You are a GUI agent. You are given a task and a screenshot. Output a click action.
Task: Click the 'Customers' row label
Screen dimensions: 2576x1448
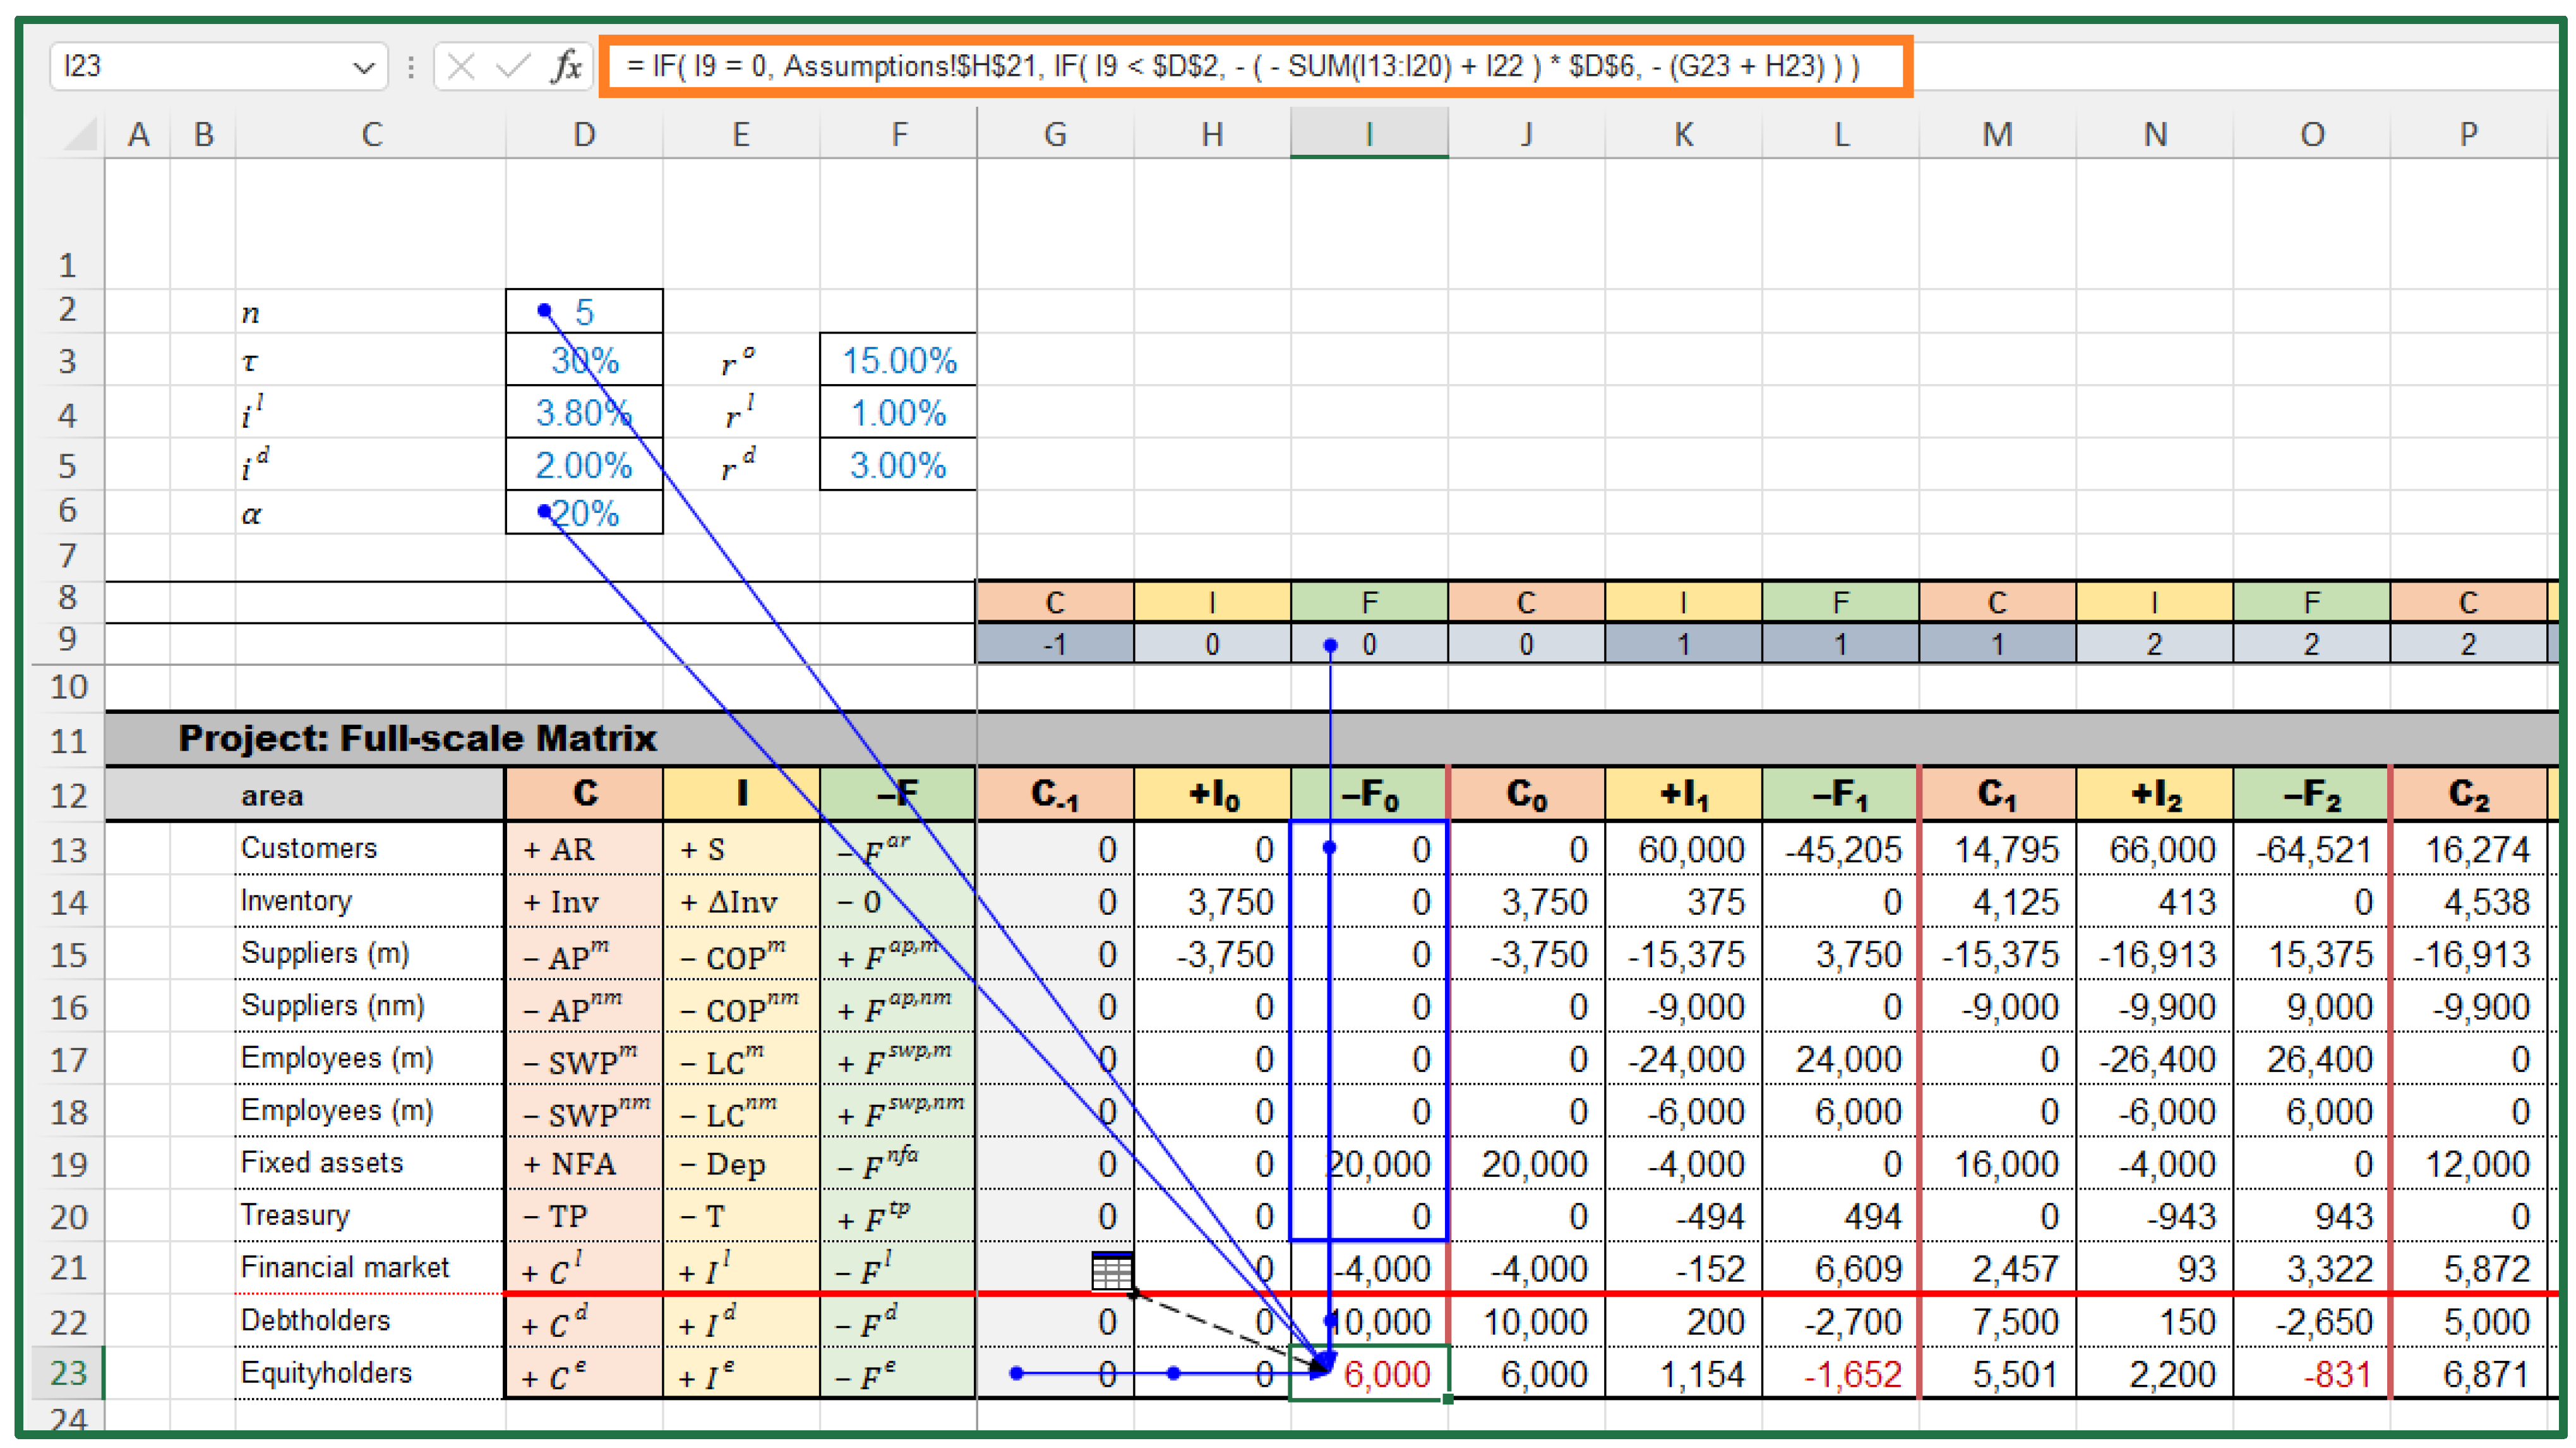pos(309,848)
